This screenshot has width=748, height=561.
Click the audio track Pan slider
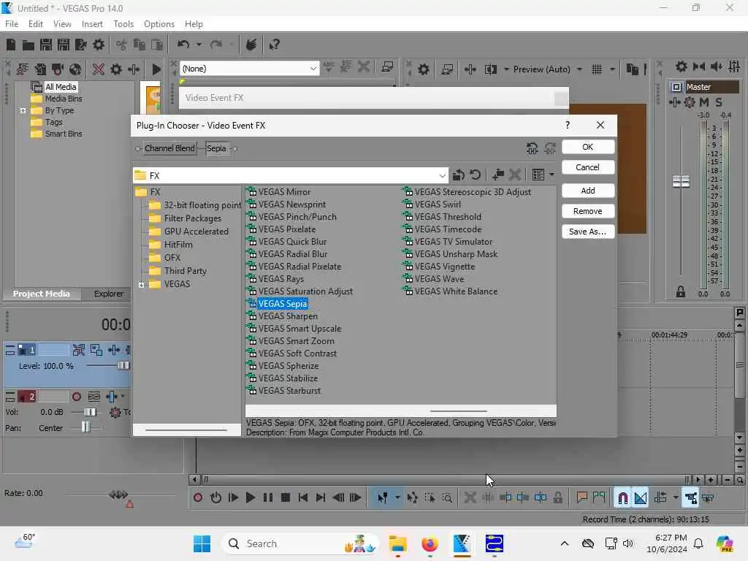click(x=85, y=427)
